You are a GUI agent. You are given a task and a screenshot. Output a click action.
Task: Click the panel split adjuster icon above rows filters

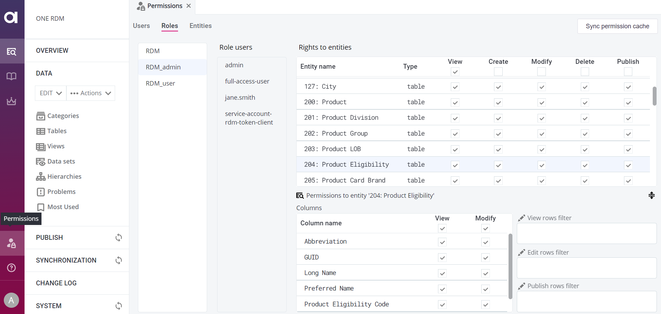pyautogui.click(x=651, y=195)
